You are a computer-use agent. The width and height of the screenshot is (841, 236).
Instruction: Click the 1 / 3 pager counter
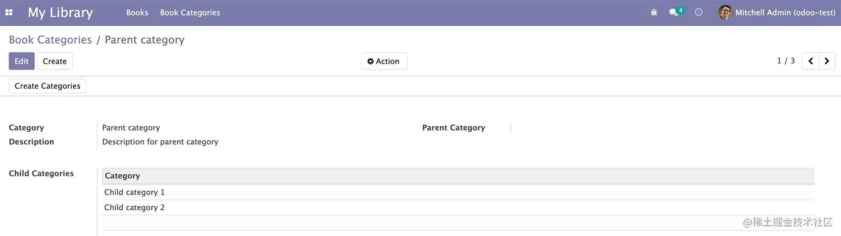(785, 61)
